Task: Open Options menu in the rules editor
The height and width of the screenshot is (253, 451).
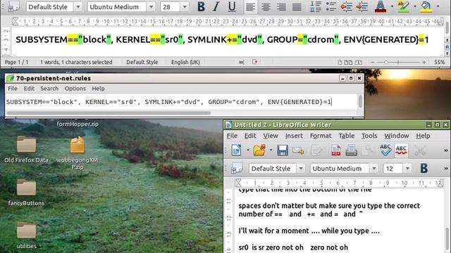Action: (x=75, y=89)
